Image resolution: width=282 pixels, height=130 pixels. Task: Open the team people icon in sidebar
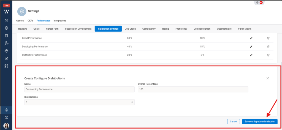coord(6,51)
